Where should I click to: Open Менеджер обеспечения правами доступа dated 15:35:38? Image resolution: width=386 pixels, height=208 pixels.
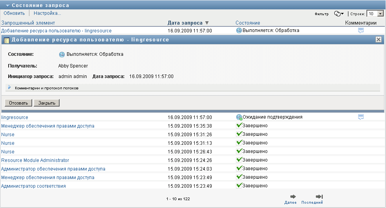click(48, 126)
